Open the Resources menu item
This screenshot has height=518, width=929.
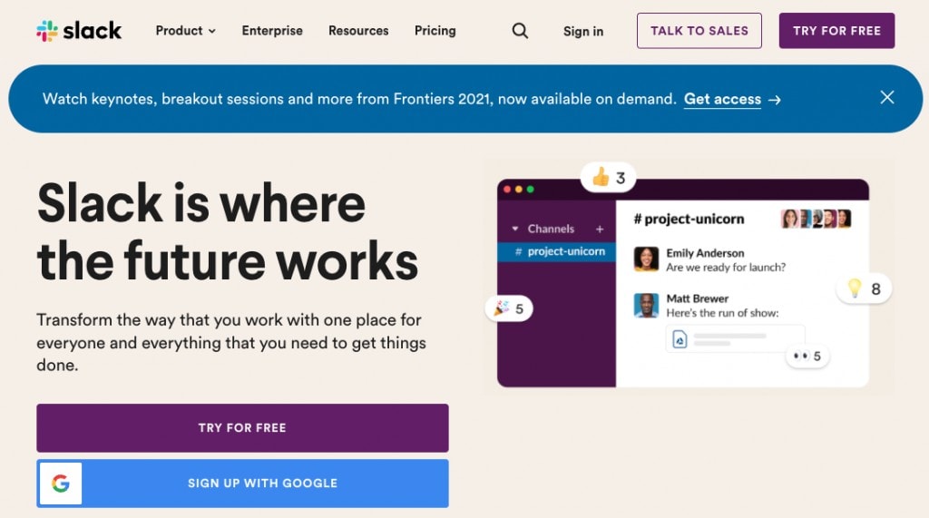[358, 31]
